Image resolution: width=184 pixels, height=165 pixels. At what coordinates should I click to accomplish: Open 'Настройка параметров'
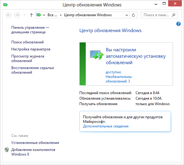pos(31,49)
